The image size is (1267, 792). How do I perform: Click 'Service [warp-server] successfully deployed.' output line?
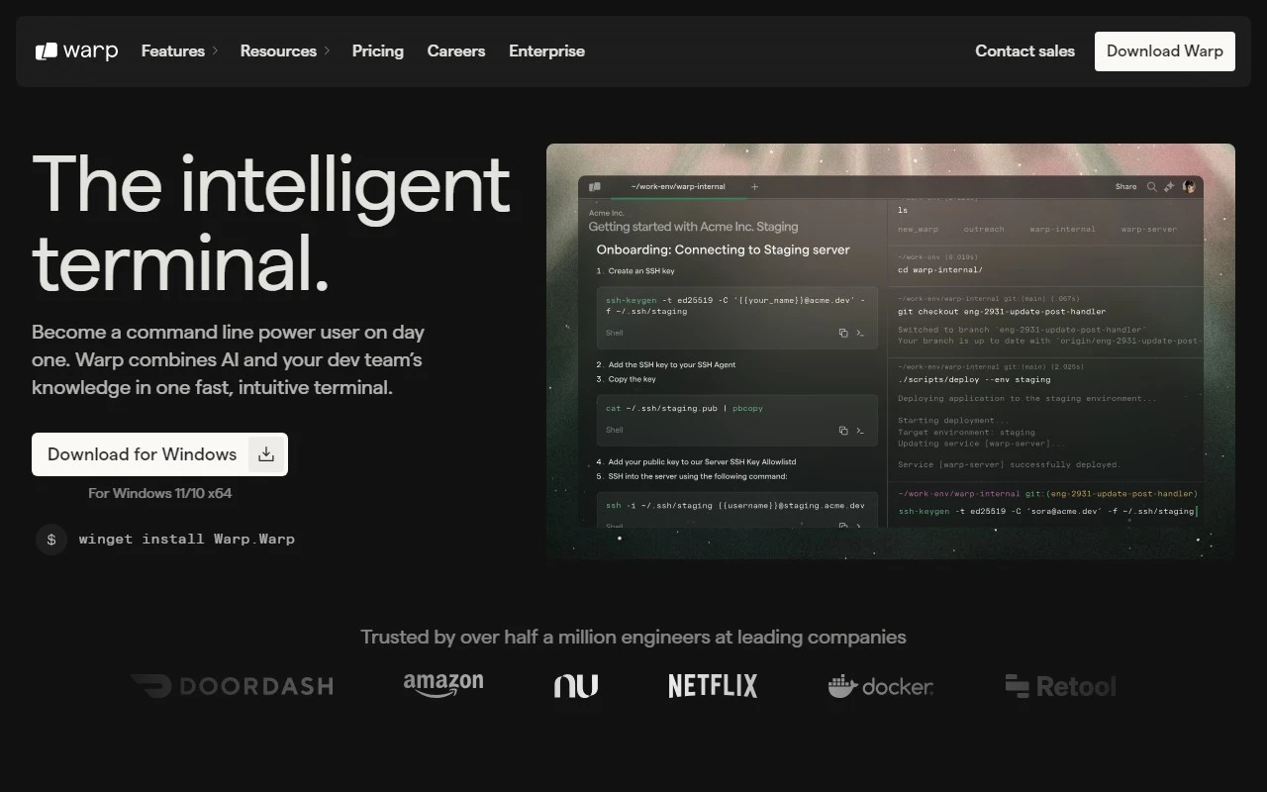[x=1009, y=464]
